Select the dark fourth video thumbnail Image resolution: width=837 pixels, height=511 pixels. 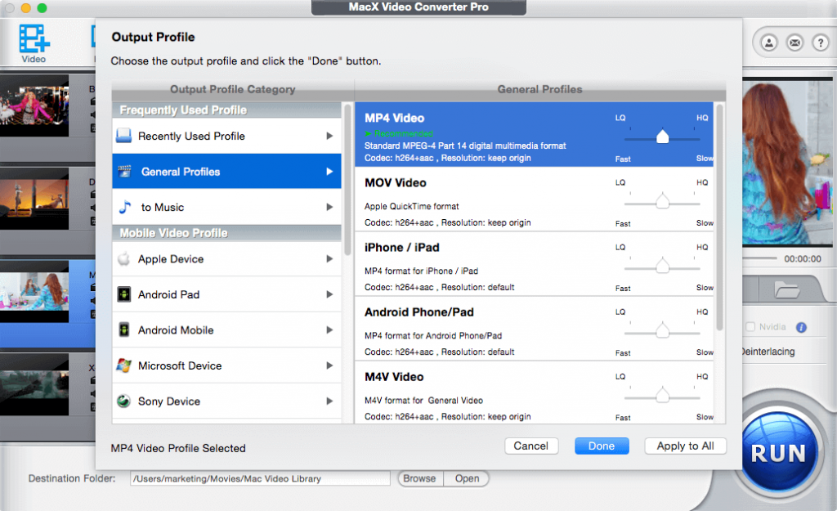point(34,384)
